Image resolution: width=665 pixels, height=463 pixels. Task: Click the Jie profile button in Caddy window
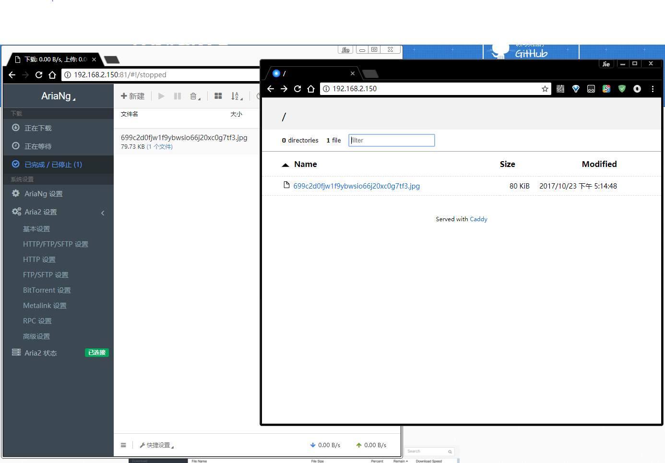pyautogui.click(x=606, y=64)
